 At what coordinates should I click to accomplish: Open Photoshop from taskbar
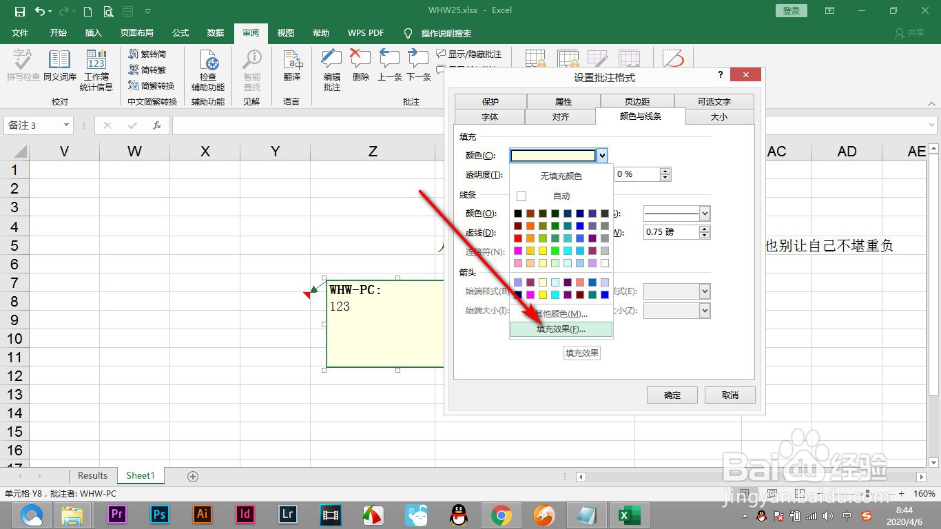[160, 514]
